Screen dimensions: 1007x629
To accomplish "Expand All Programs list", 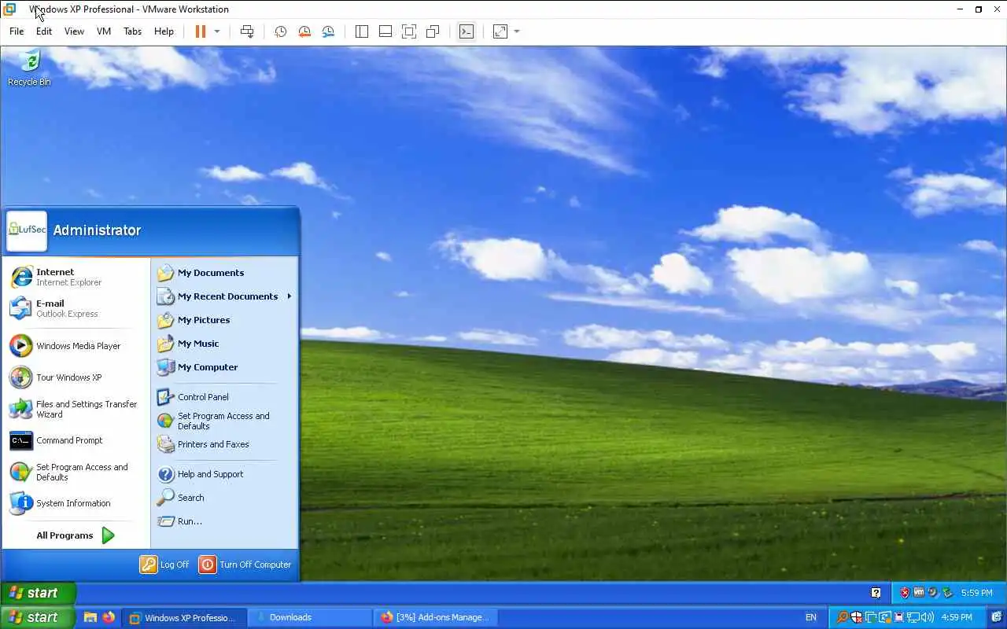I will pyautogui.click(x=76, y=535).
